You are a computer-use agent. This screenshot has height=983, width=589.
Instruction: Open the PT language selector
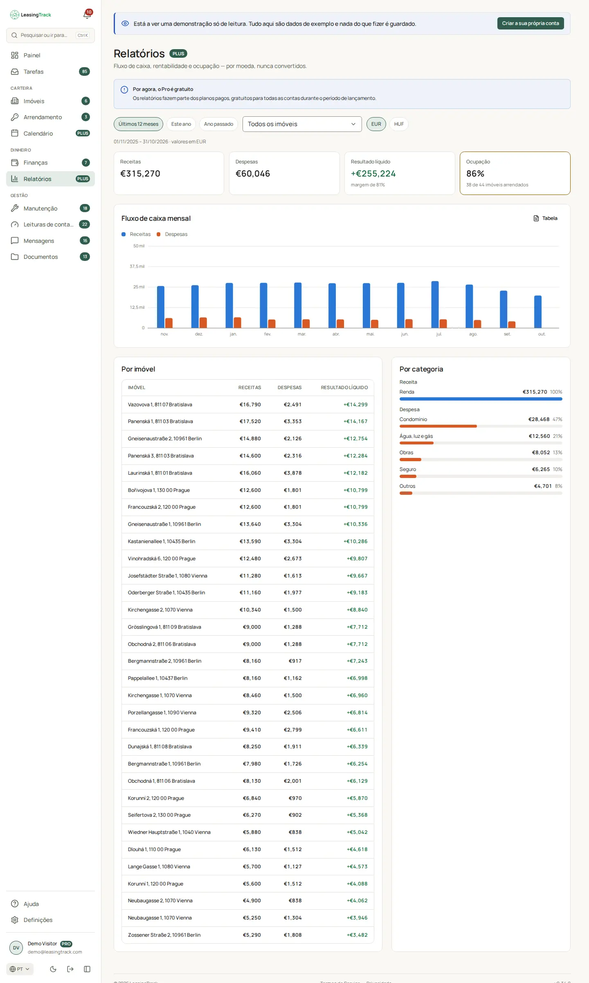(x=20, y=969)
